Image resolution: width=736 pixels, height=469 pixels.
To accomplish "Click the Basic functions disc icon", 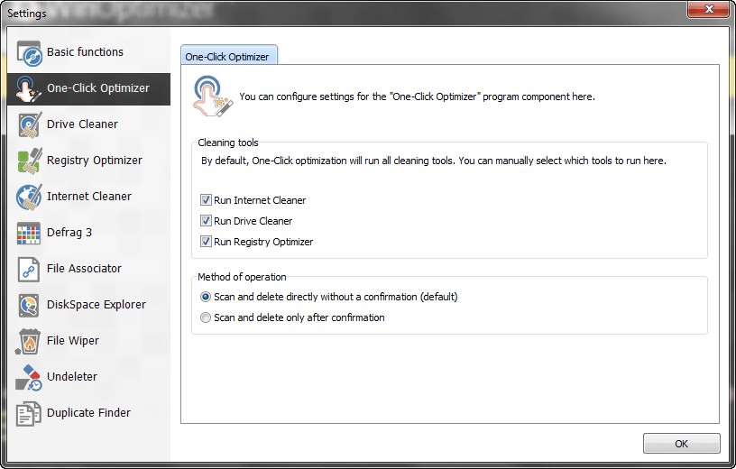I will [29, 52].
